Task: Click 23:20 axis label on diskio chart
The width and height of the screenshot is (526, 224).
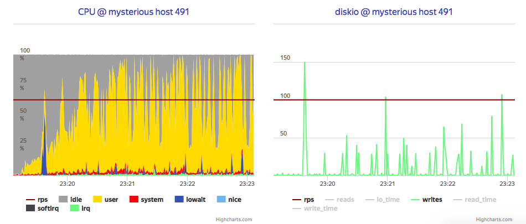Action: [x=327, y=184]
